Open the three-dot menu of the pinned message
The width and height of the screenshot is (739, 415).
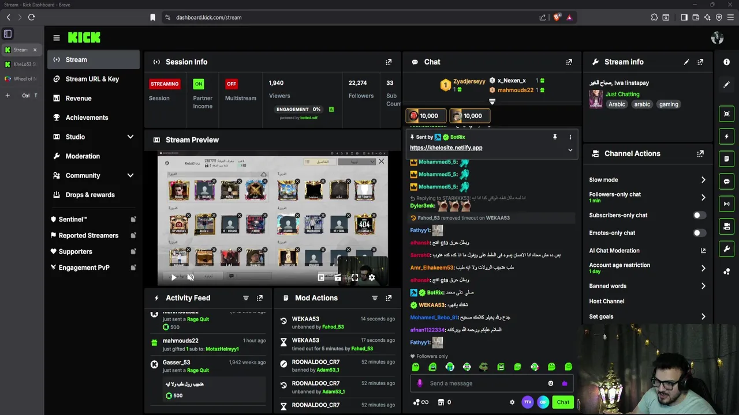[x=570, y=137]
